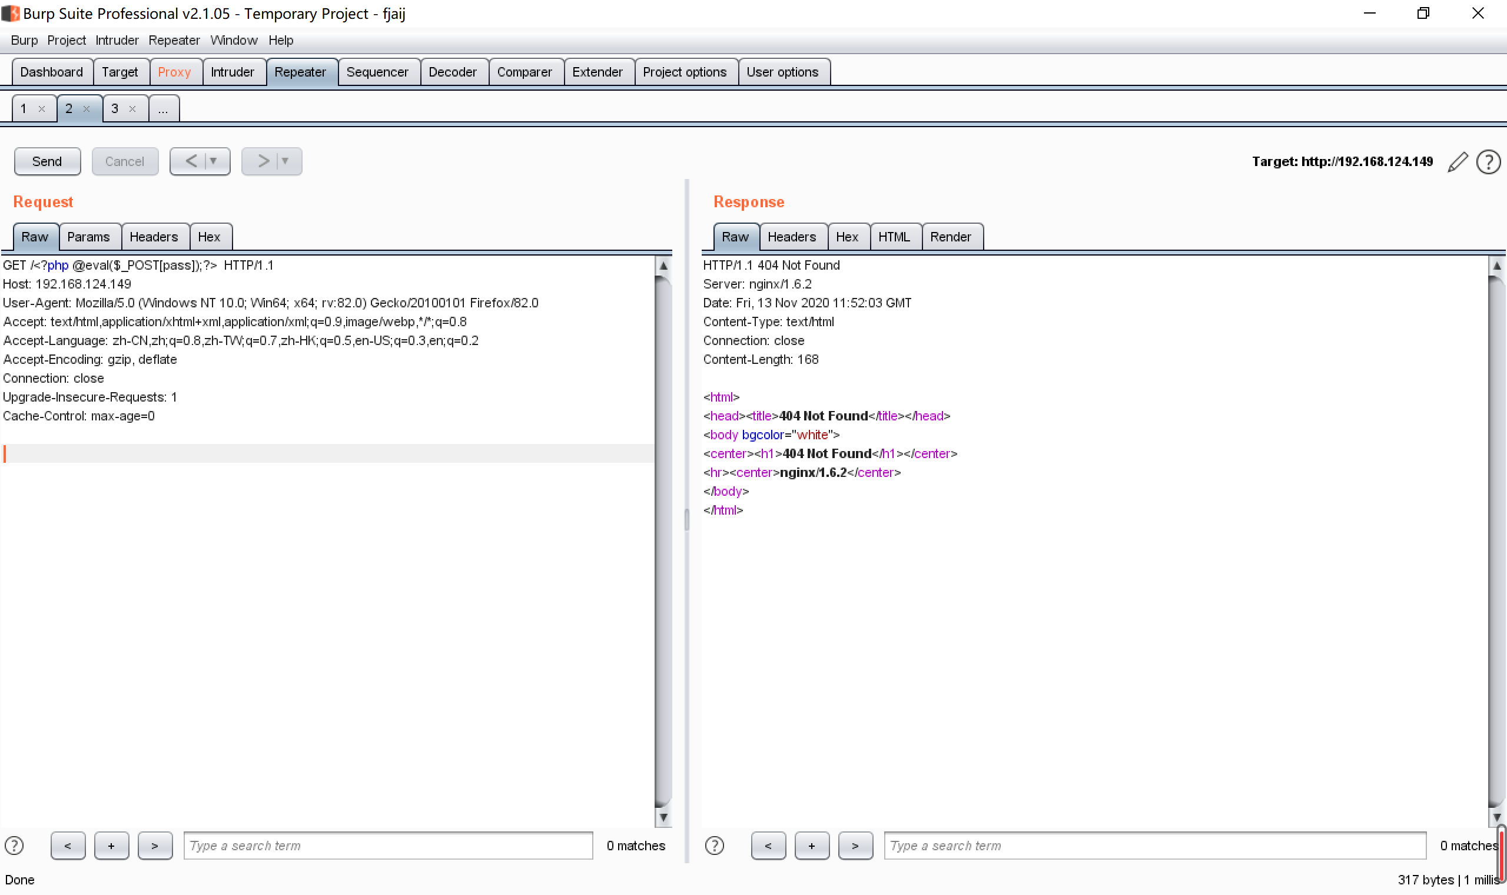Click previous match button in request search
This screenshot has width=1507, height=895.
pos(68,846)
